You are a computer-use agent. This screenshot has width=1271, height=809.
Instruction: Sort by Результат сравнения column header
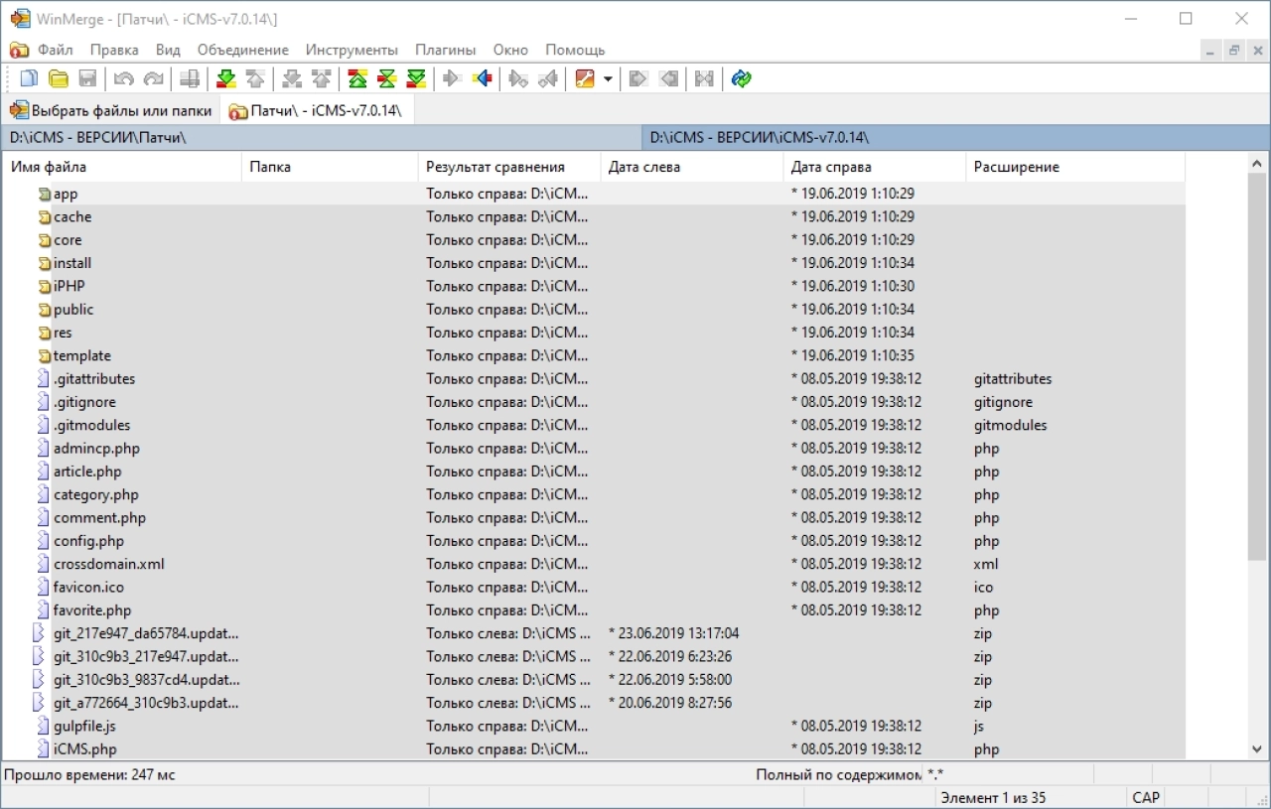510,167
